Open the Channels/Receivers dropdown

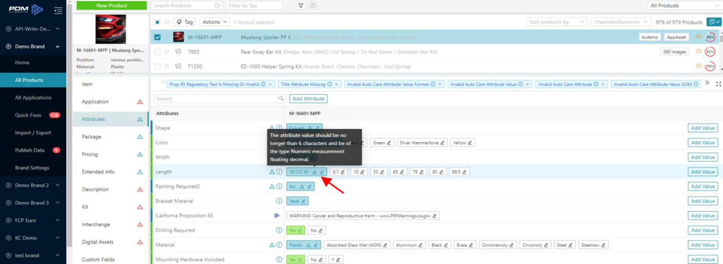click(x=621, y=22)
